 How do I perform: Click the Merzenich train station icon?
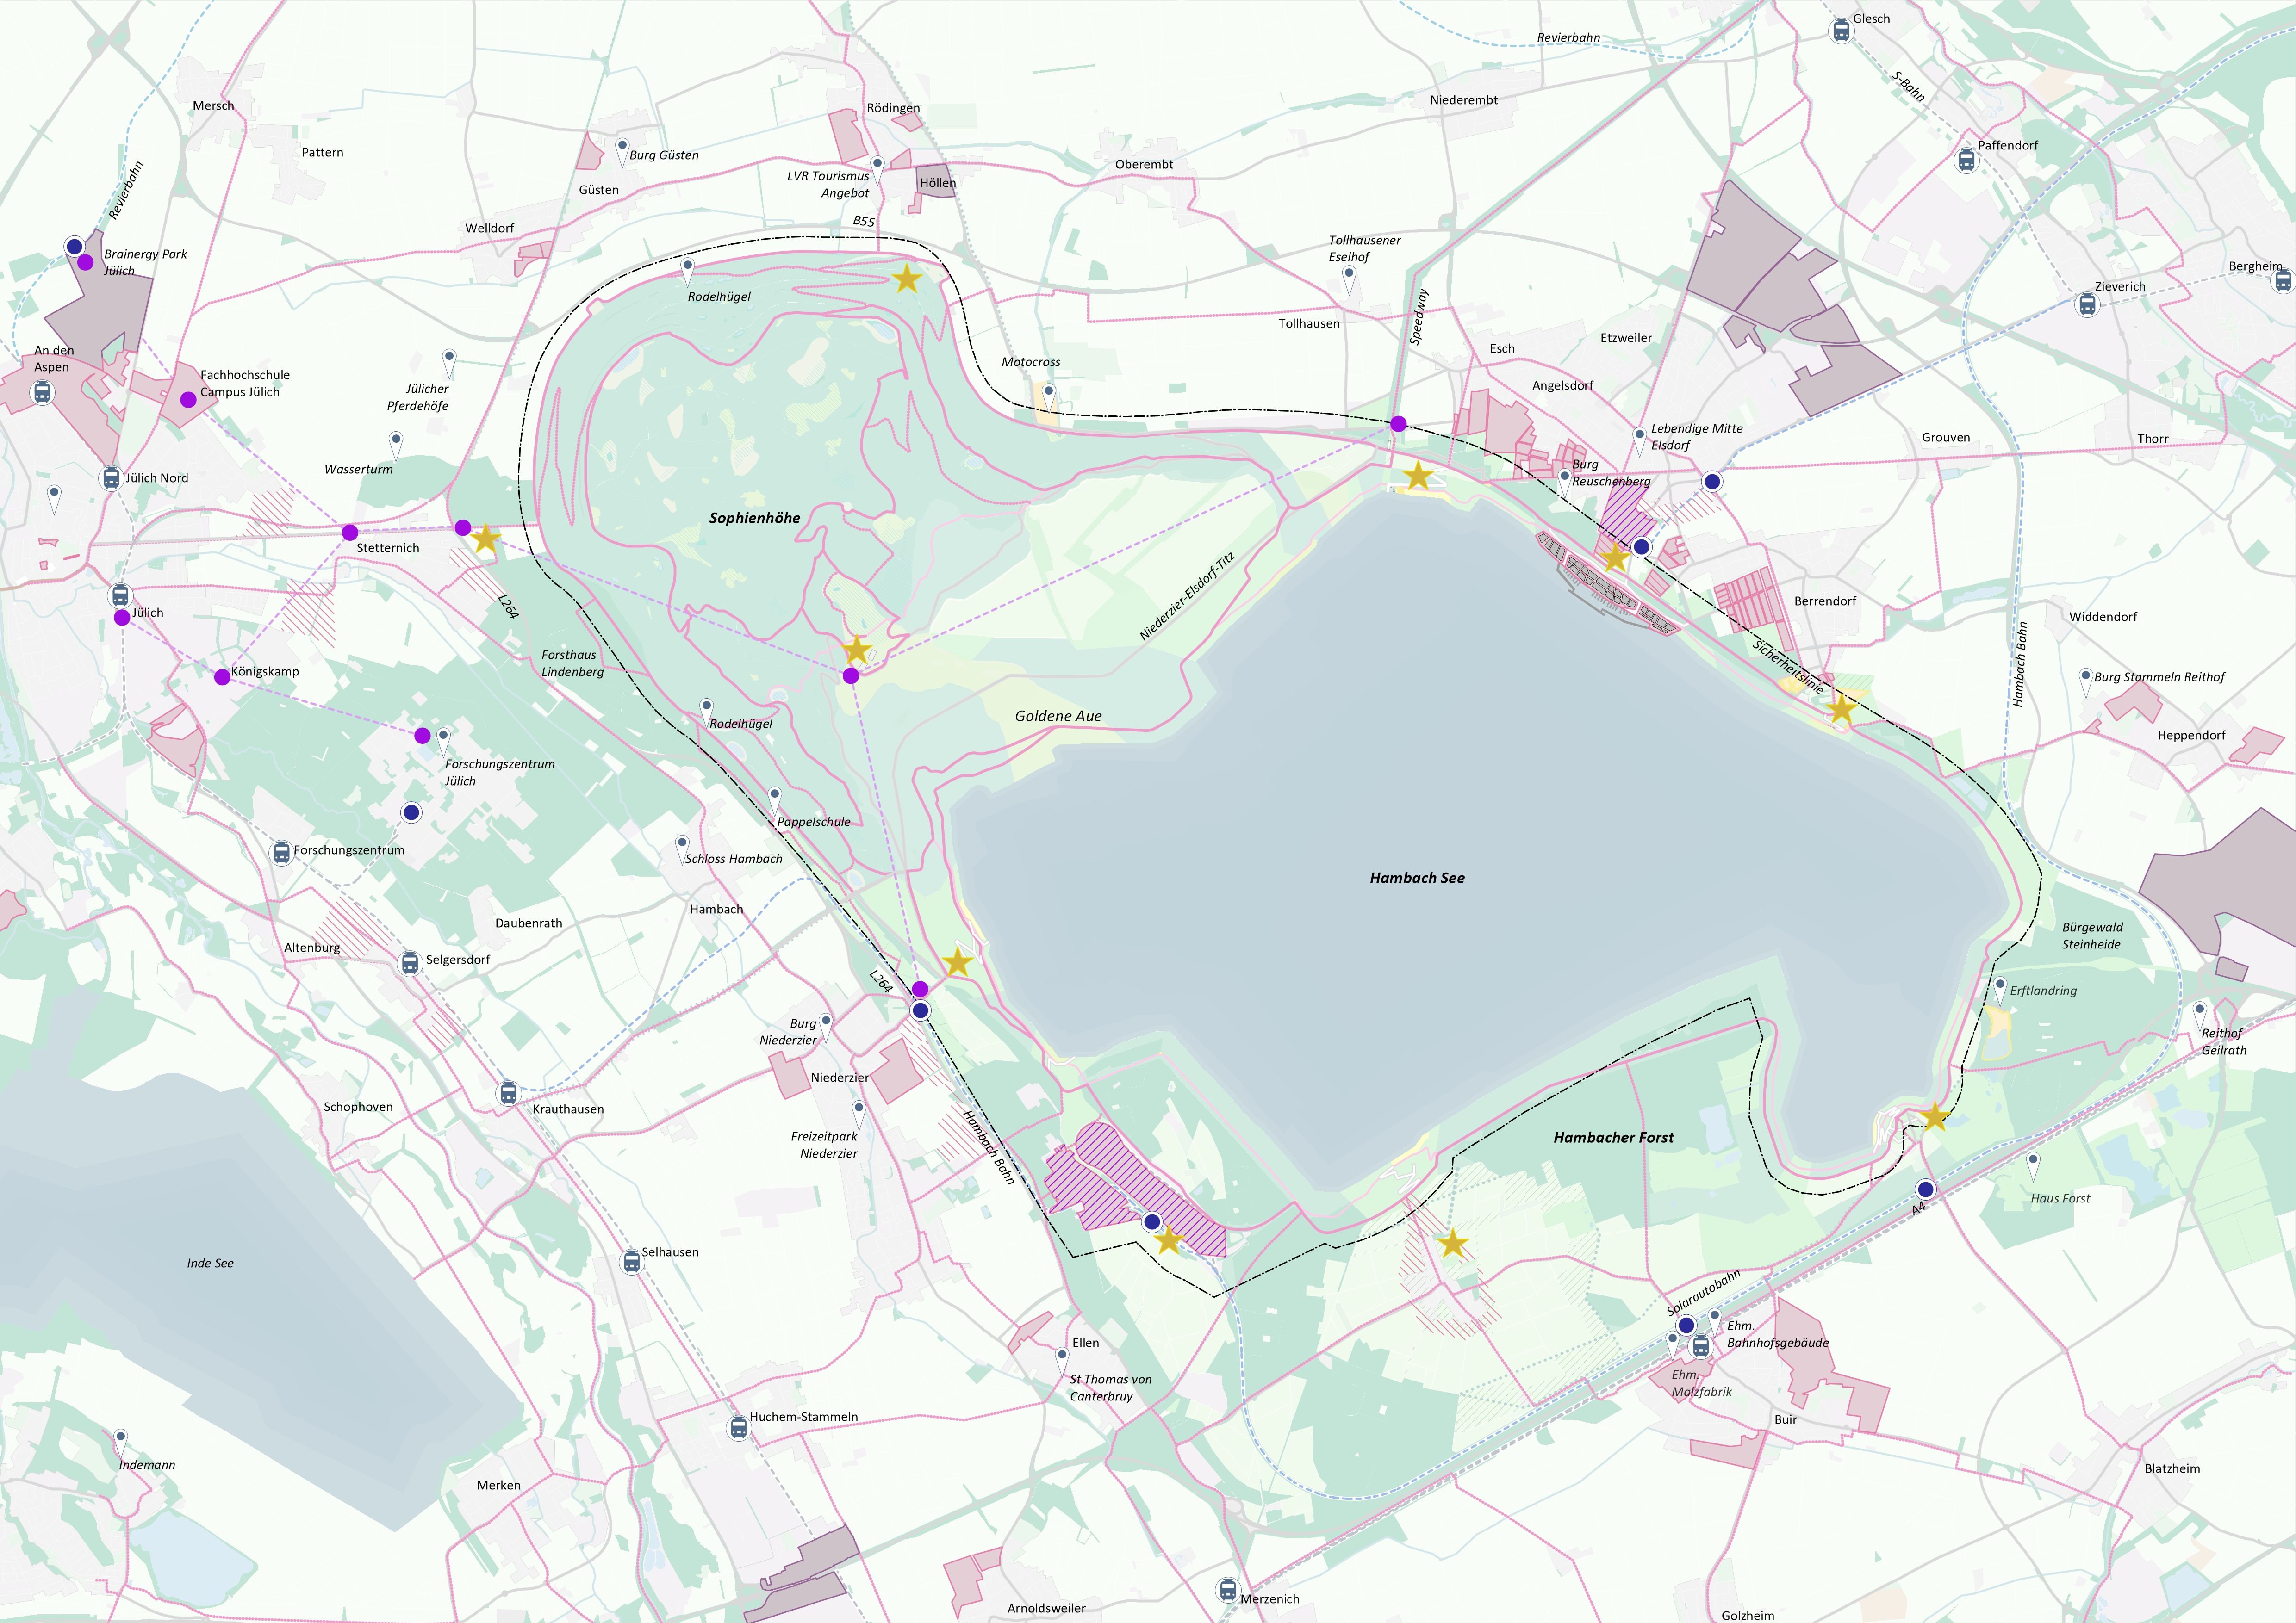click(x=1227, y=1589)
